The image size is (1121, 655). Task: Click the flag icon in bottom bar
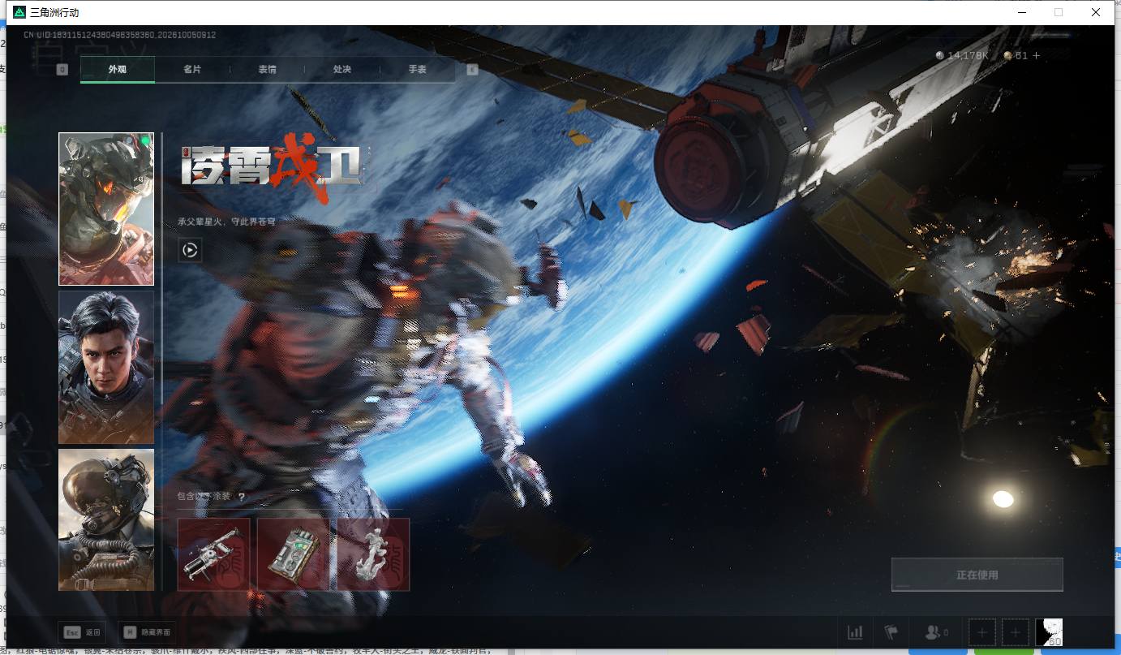(x=891, y=632)
